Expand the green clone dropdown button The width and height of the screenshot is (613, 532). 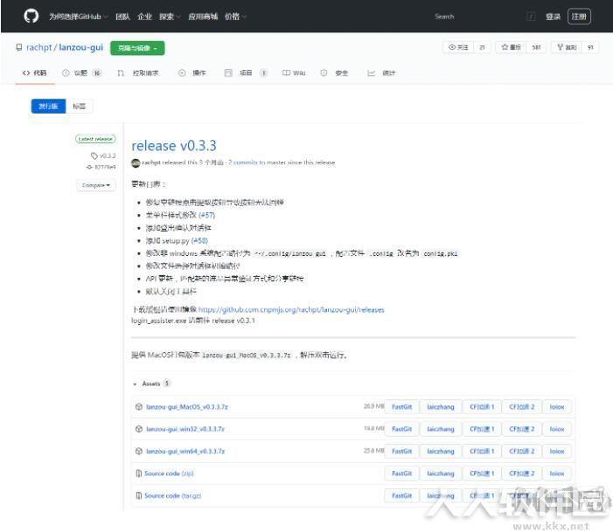[137, 48]
